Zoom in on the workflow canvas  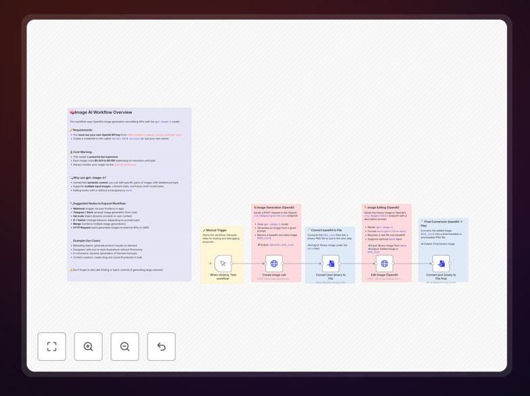[x=88, y=347]
